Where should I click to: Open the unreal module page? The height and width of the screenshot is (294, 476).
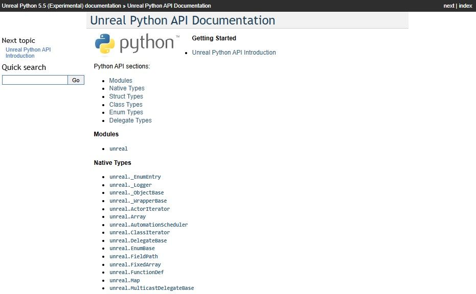[119, 149]
